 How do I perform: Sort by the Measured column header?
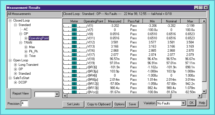click(x=114, y=21)
